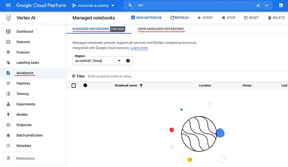Click the Filter icon
The image size is (288, 167).
tap(74, 76)
